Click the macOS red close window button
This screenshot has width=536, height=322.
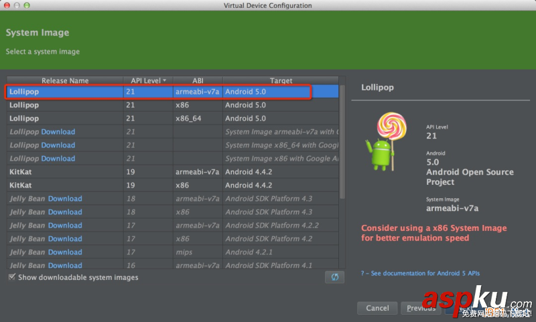tap(7, 5)
